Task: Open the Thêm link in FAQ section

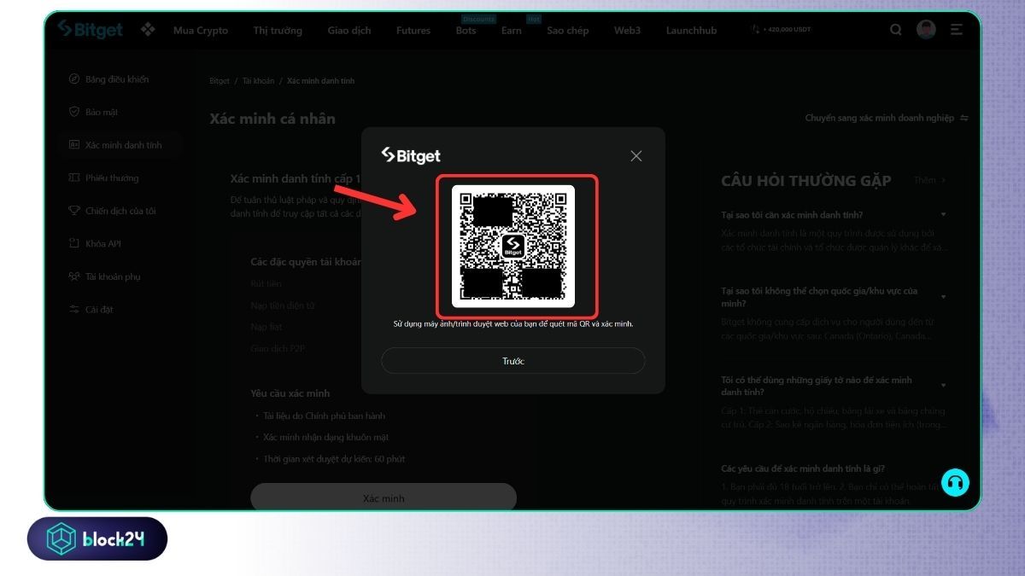Action: coord(930,180)
